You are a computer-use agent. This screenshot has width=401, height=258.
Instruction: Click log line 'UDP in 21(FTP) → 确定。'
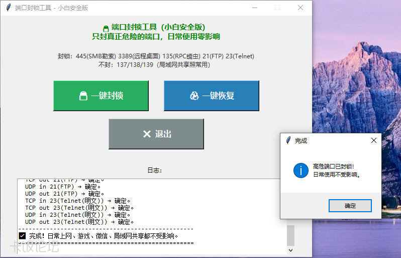pos(63,187)
